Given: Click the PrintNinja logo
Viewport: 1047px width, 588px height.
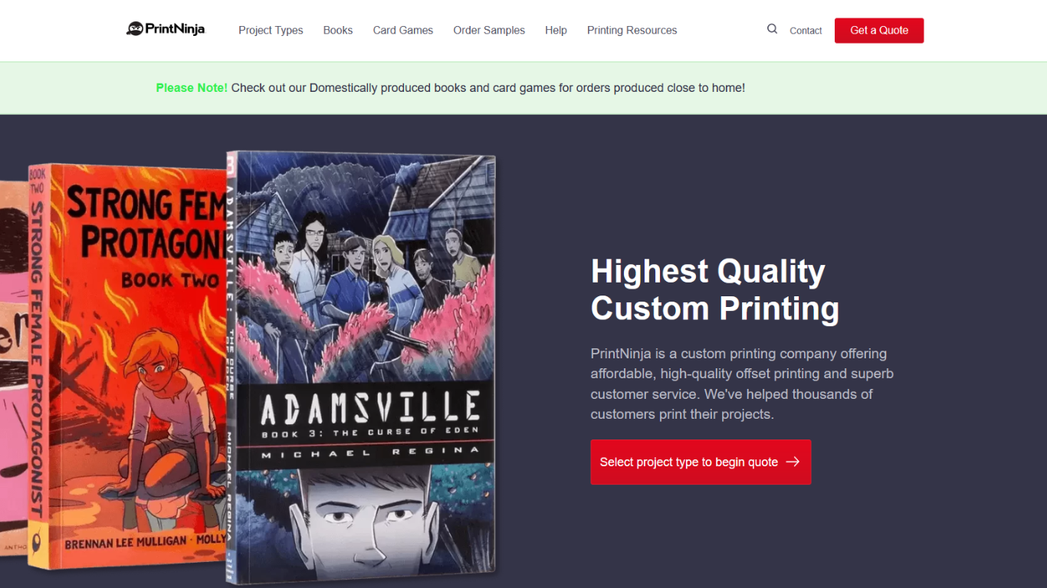Looking at the screenshot, I should pyautogui.click(x=166, y=29).
